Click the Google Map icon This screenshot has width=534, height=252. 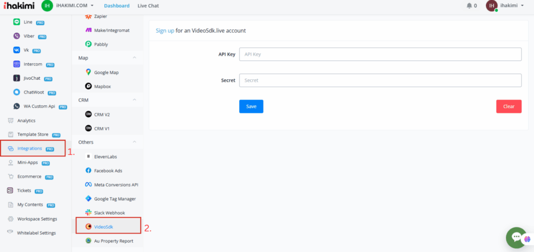(x=88, y=72)
